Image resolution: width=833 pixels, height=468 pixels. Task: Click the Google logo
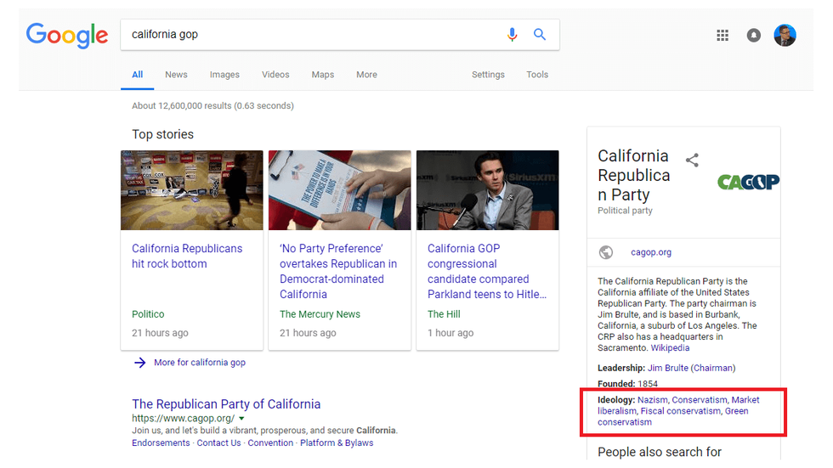click(67, 35)
